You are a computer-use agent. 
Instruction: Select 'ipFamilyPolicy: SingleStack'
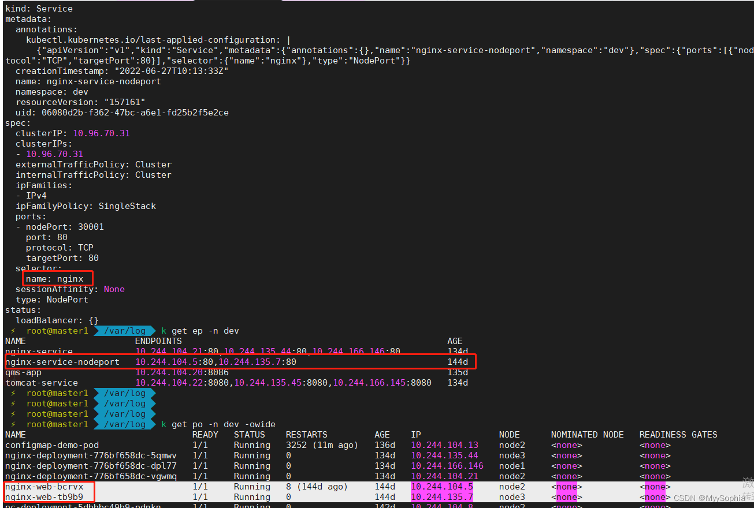click(x=86, y=206)
